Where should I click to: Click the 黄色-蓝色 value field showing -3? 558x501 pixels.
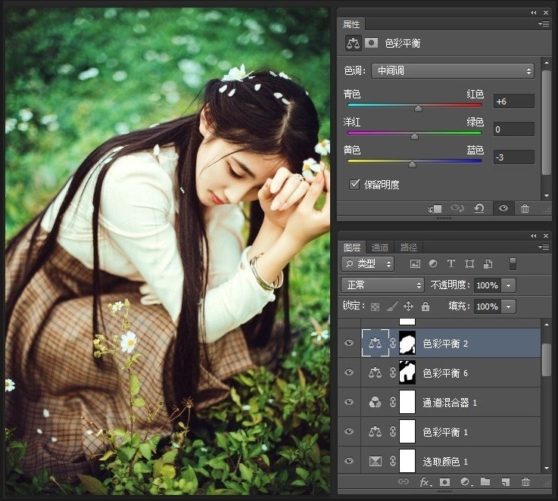click(x=513, y=157)
